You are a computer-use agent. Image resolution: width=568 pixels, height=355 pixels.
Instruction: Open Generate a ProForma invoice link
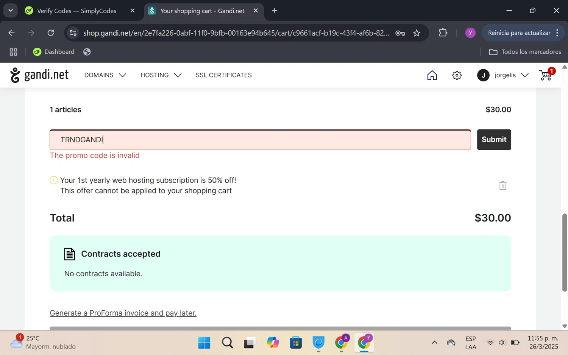coord(123,313)
